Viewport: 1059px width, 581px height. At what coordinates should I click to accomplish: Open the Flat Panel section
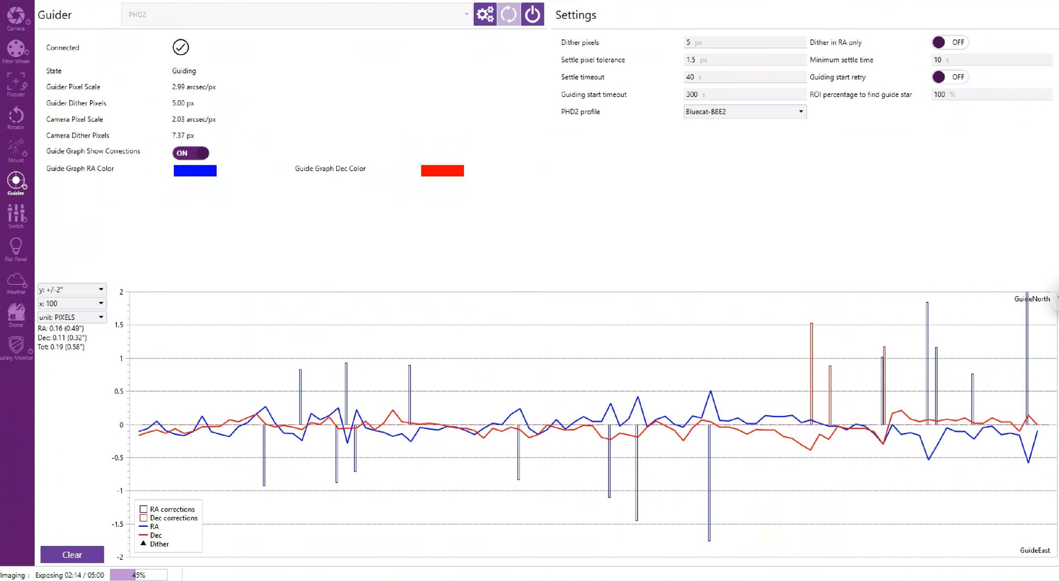[x=16, y=249]
